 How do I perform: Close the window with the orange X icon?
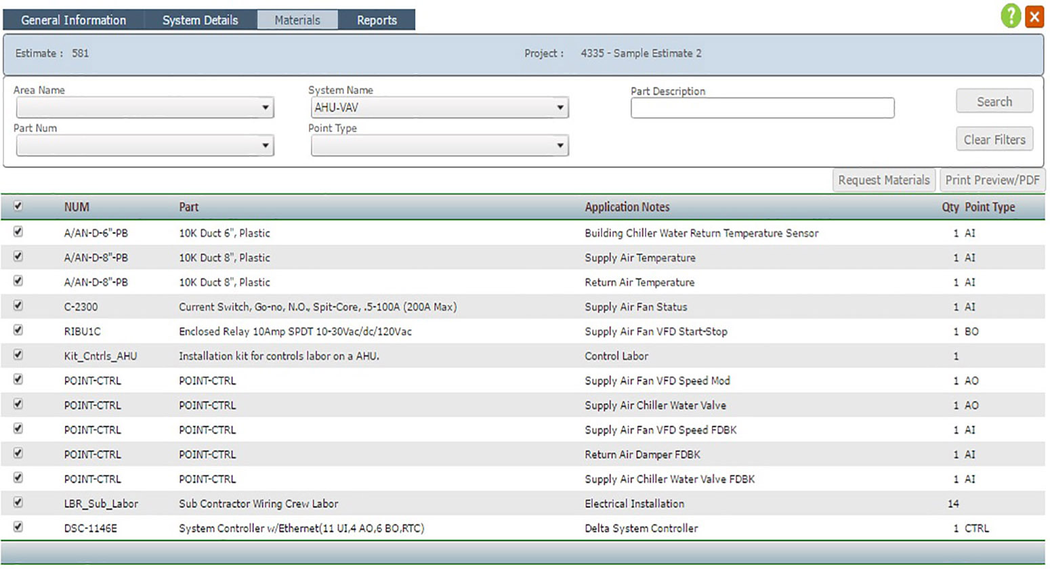tap(1034, 16)
